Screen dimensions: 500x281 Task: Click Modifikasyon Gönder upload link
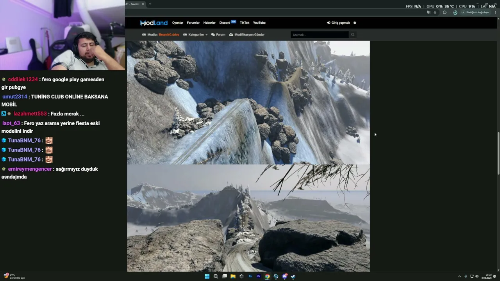(x=247, y=35)
